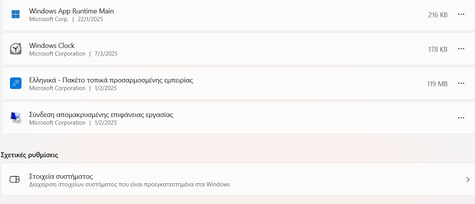Open the Στοιχεία συστήματος settings link
The image size is (475, 204).
(x=237, y=179)
